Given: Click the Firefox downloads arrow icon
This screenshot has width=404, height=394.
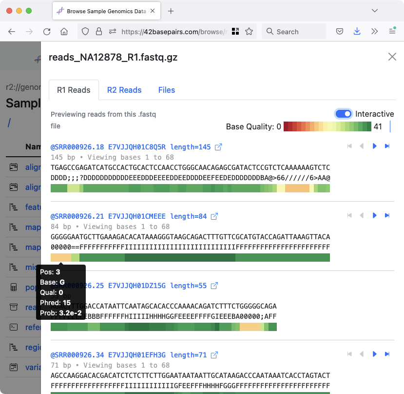Looking at the screenshot, I should (357, 31).
